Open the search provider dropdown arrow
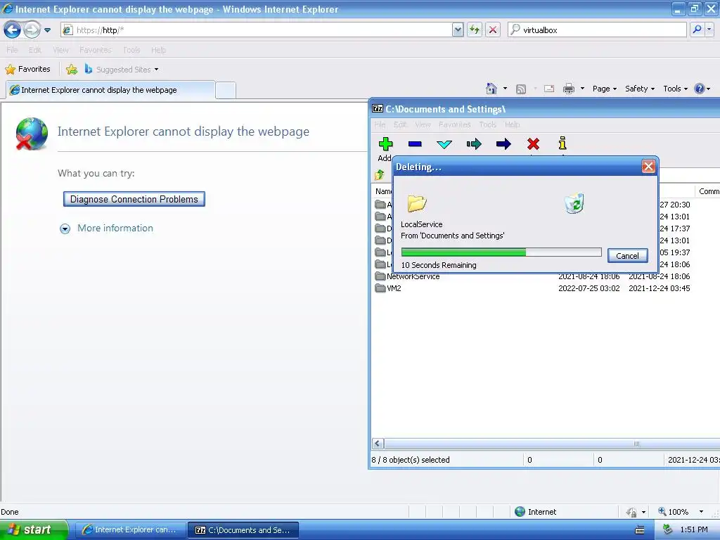Image resolution: width=720 pixels, height=540 pixels. click(709, 30)
